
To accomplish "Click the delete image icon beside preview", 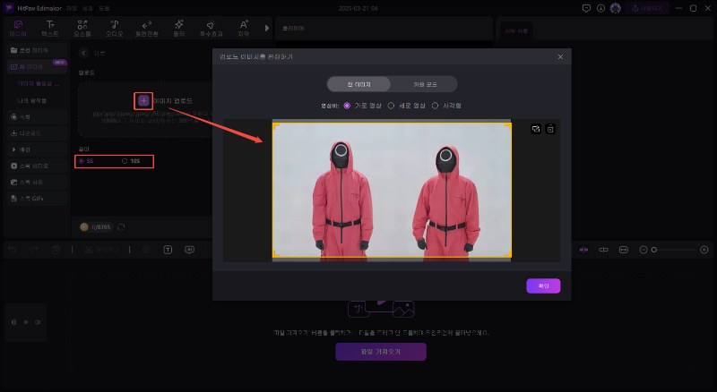I will pos(550,129).
